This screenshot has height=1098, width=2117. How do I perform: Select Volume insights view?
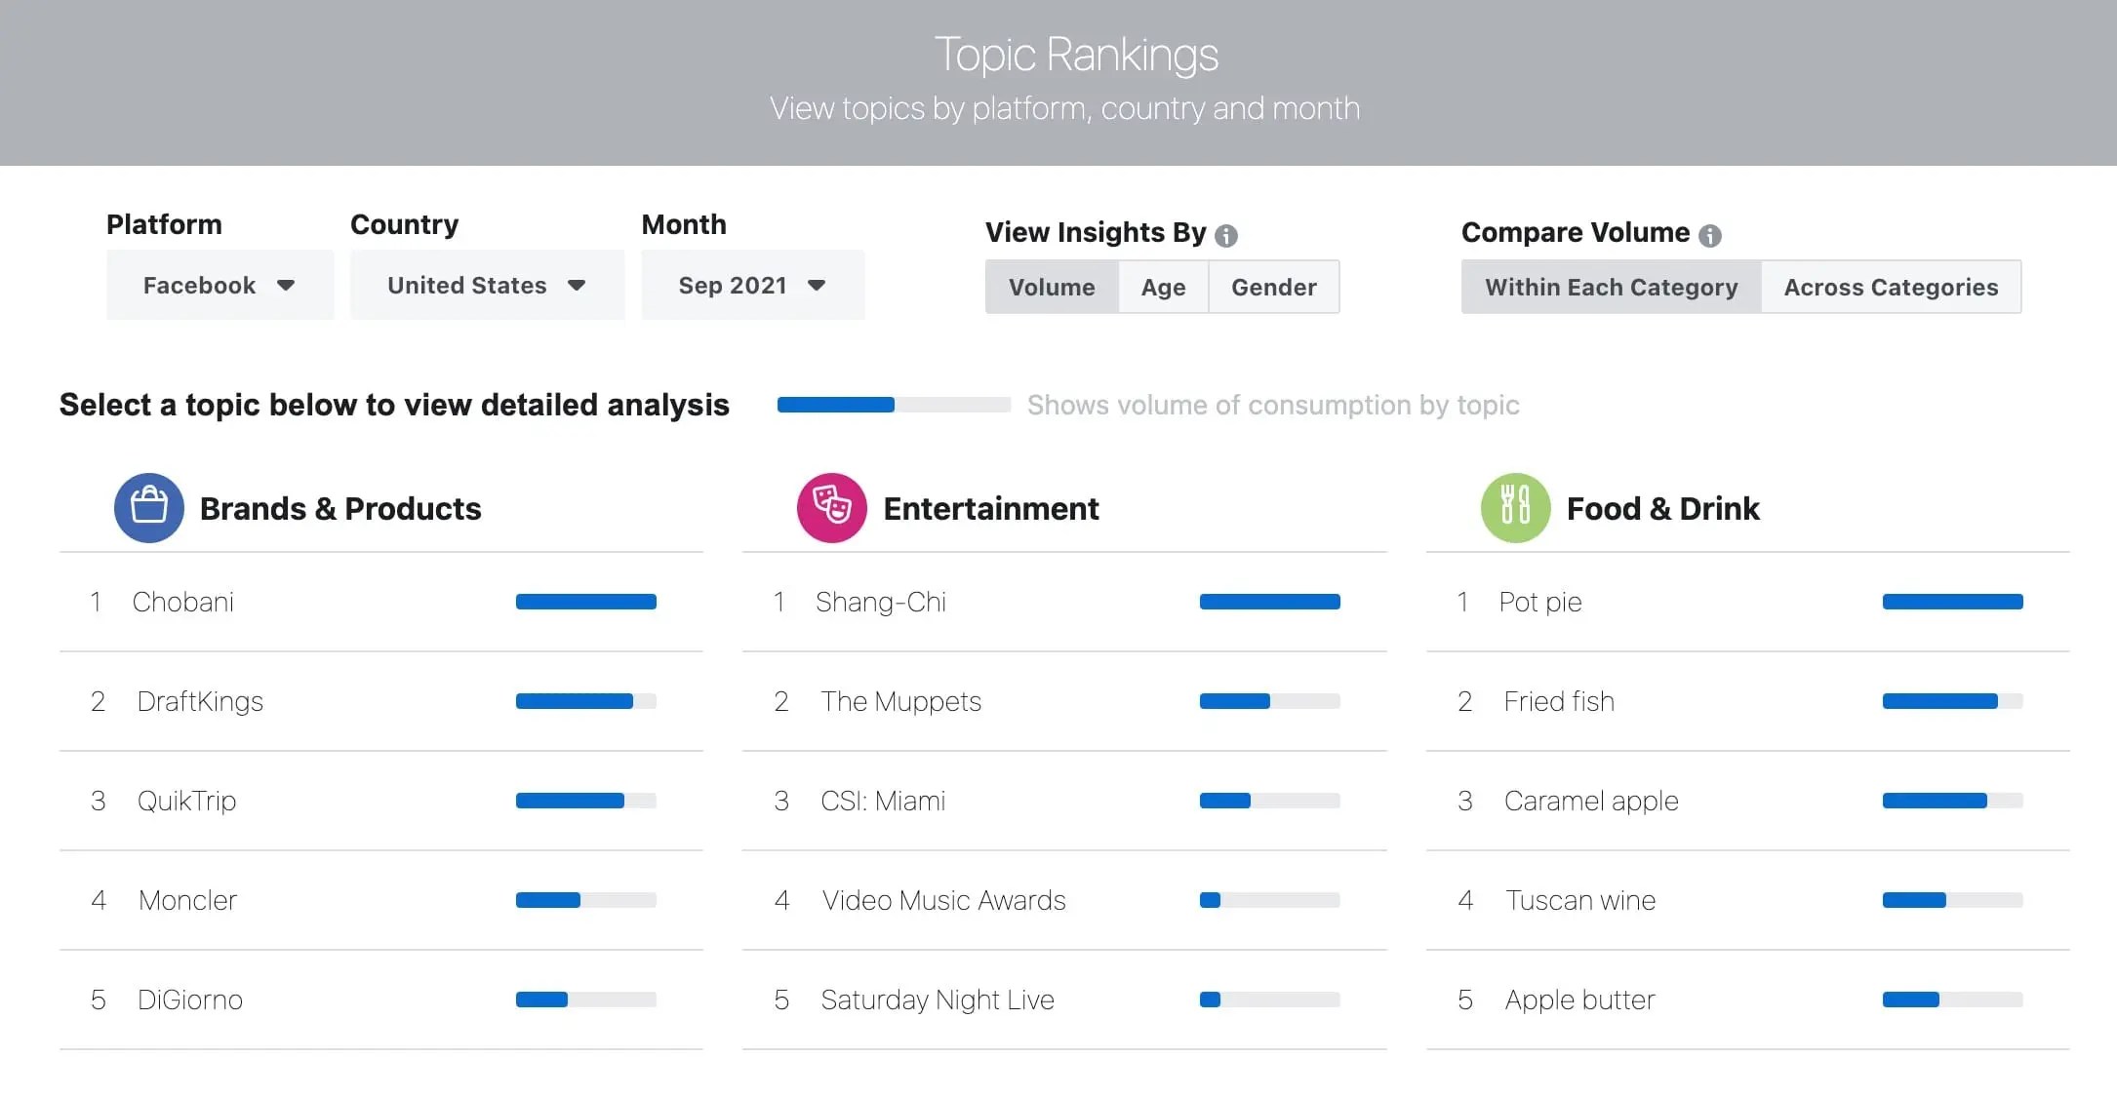click(x=1052, y=287)
